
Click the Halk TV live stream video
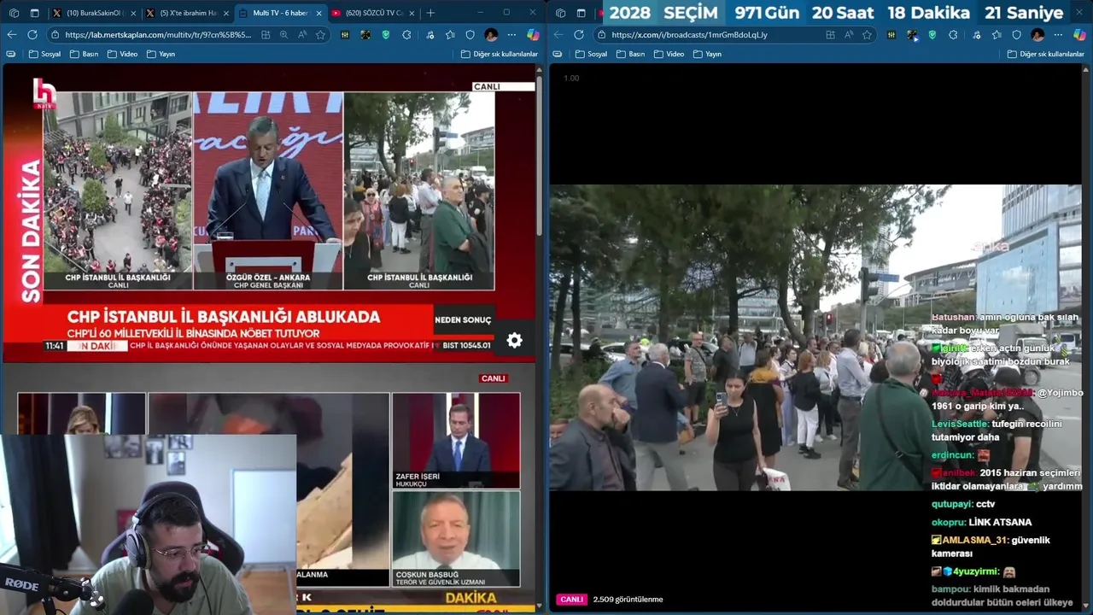point(268,214)
